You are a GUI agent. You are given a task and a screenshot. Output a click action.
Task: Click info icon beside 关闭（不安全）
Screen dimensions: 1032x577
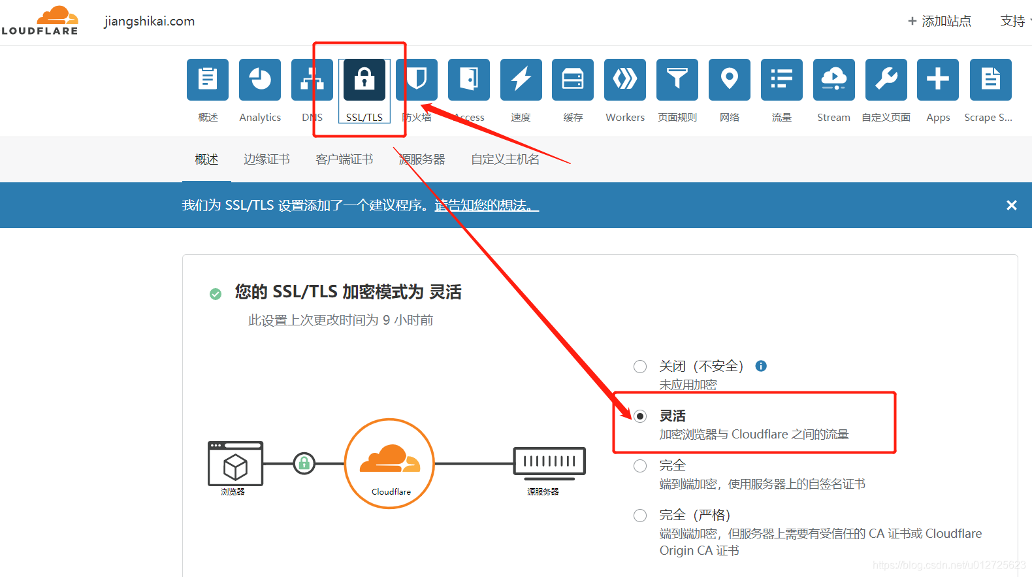(x=761, y=366)
